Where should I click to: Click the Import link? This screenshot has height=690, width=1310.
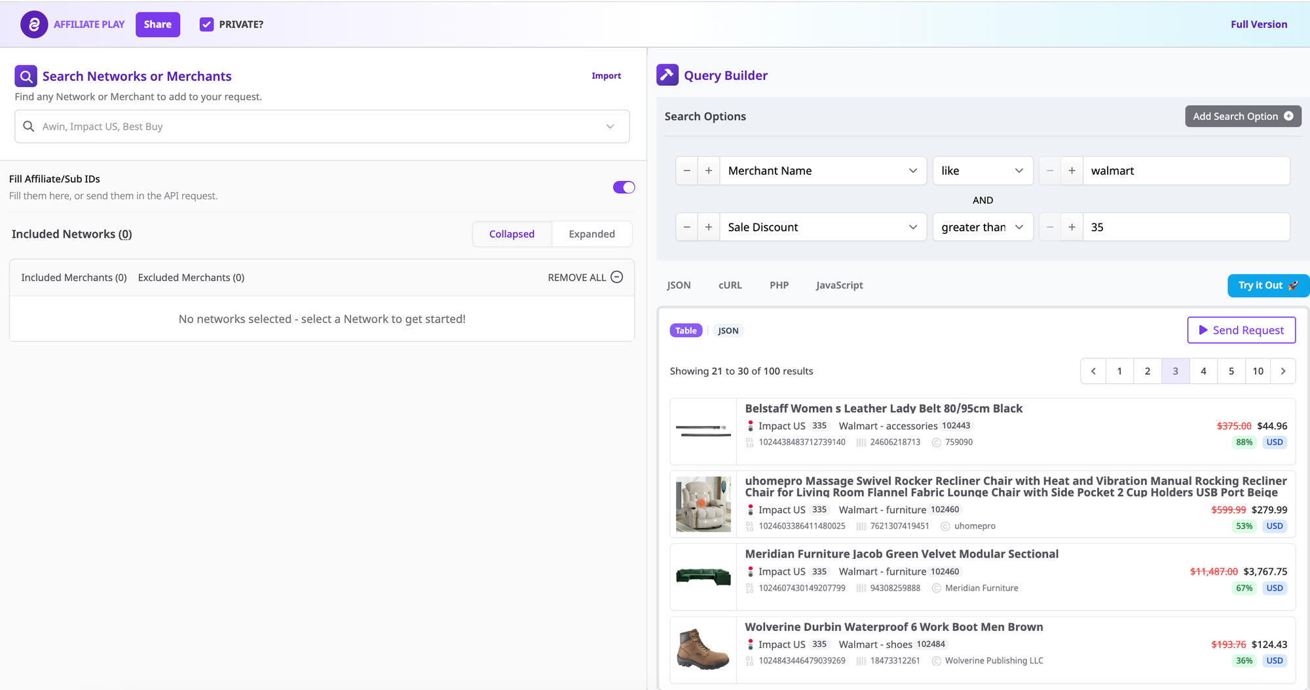coord(607,76)
